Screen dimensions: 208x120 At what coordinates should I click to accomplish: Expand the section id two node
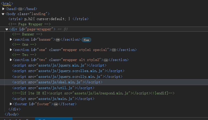(11, 60)
